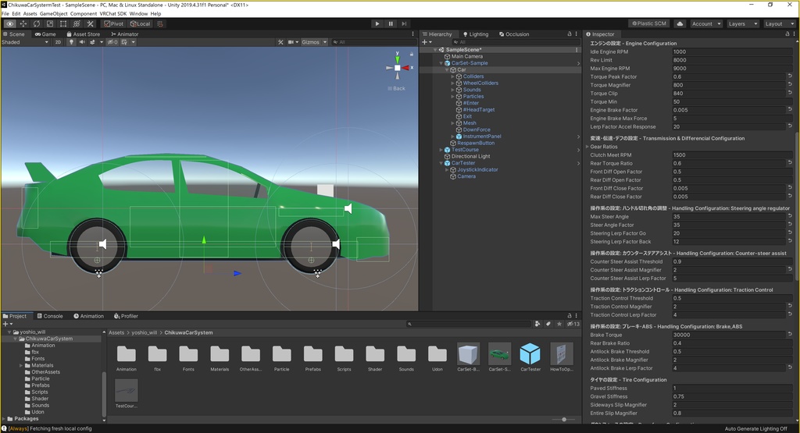
Task: Open Hierarchy panel options menu
Action: (577, 34)
